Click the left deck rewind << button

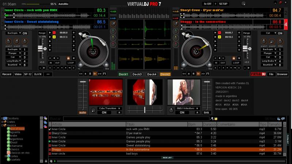[x=81, y=74]
